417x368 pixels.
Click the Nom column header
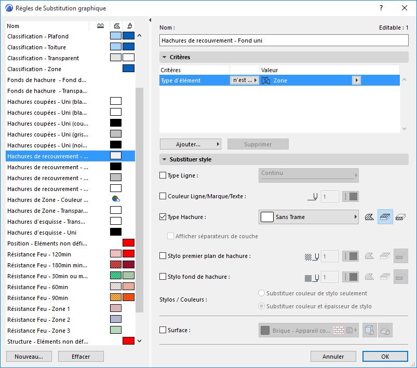click(47, 26)
